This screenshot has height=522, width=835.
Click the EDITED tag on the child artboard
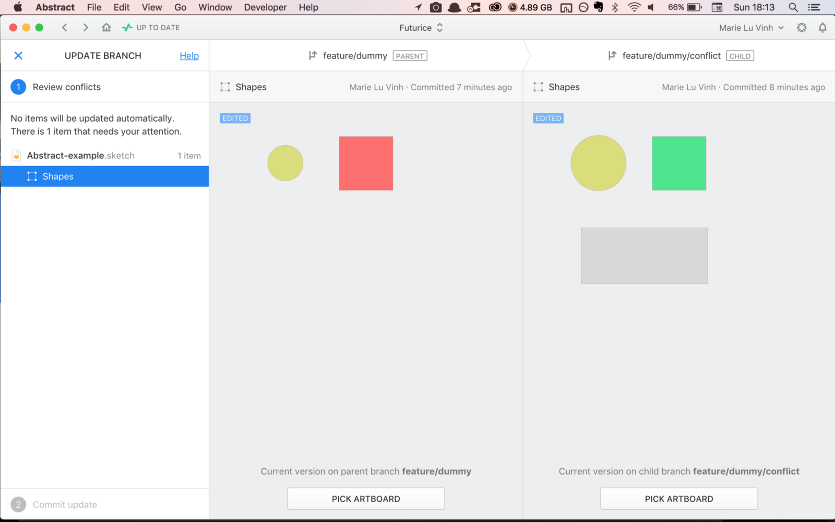tap(548, 118)
